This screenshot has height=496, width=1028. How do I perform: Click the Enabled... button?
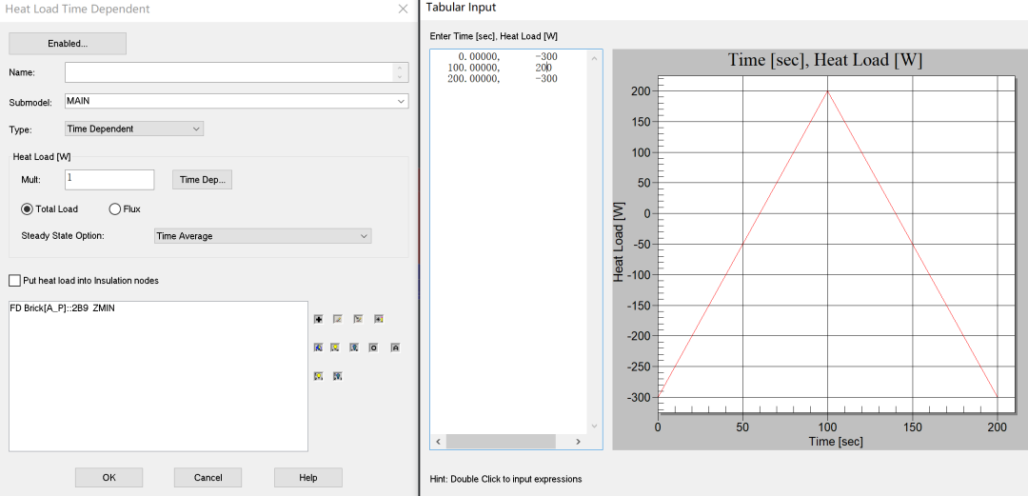68,44
